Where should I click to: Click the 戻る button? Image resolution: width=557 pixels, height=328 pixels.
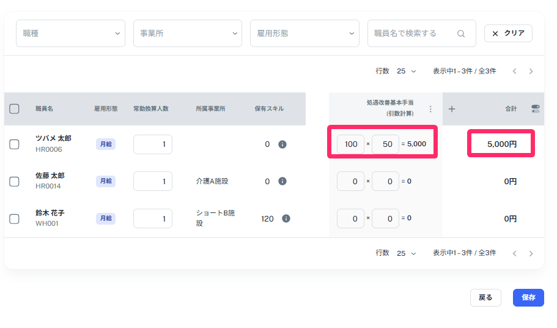click(x=485, y=297)
